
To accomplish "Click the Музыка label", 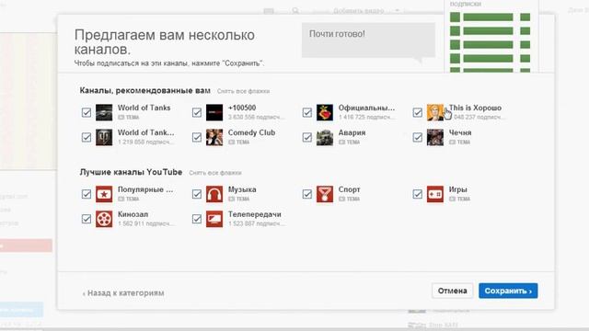I will 242,189.
